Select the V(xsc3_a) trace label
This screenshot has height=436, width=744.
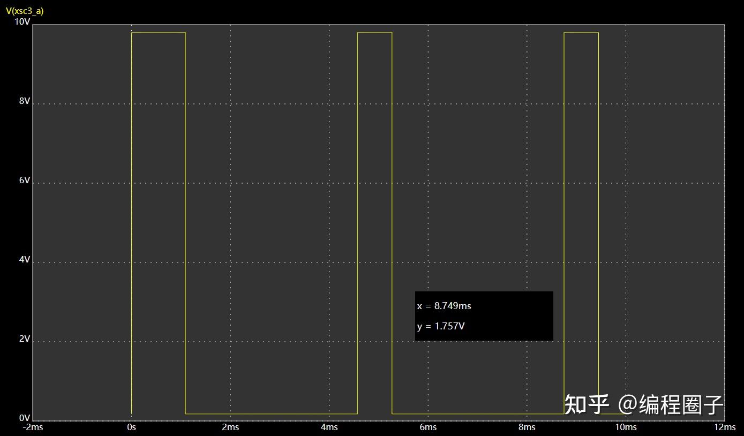[x=24, y=11]
